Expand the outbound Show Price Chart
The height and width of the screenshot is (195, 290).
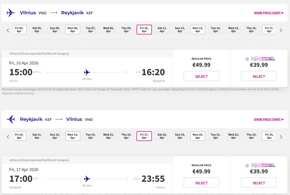(268, 13)
